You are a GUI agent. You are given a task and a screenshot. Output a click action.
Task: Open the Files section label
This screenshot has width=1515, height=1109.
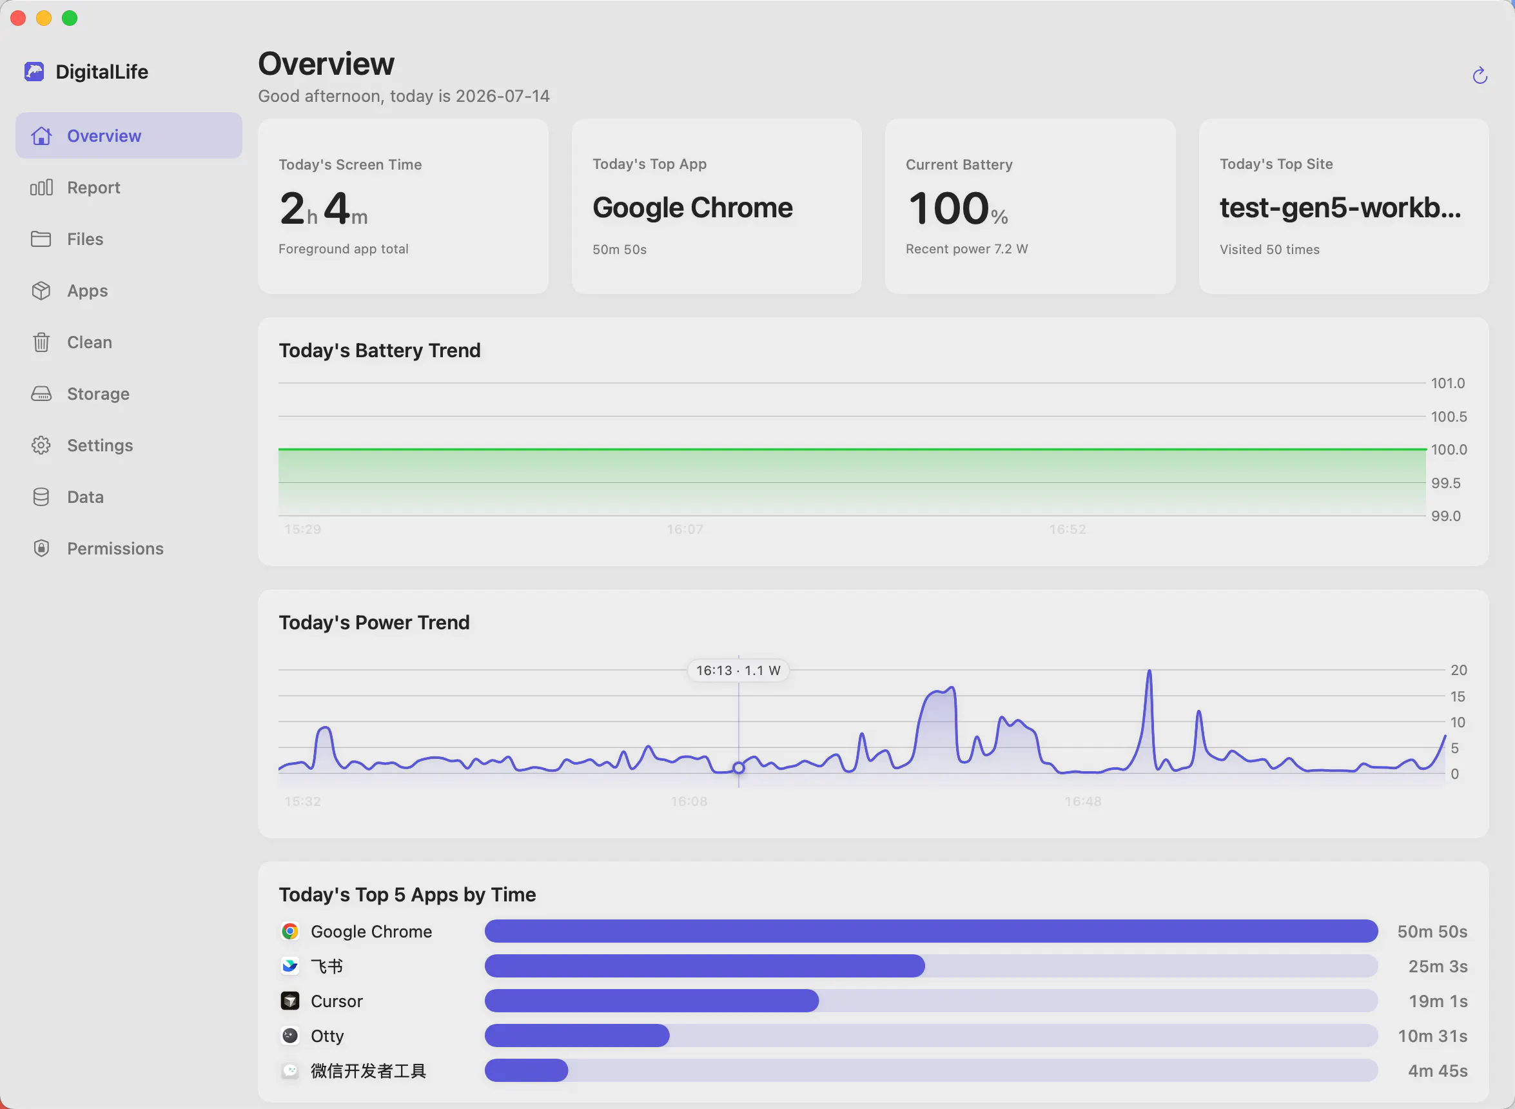pyautogui.click(x=85, y=239)
